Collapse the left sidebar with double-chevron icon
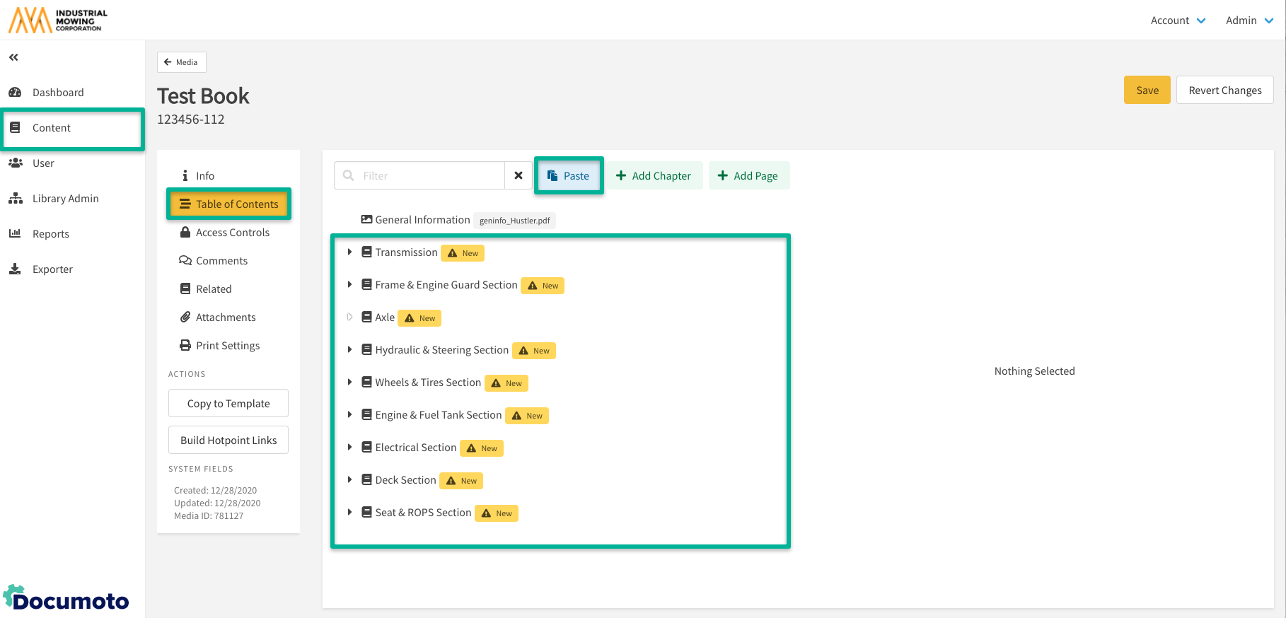Viewport: 1286px width, 618px height. click(13, 57)
